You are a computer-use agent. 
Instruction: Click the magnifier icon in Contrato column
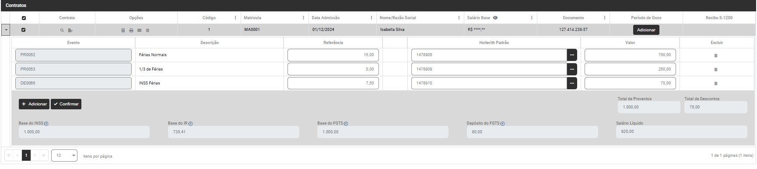[62, 30]
